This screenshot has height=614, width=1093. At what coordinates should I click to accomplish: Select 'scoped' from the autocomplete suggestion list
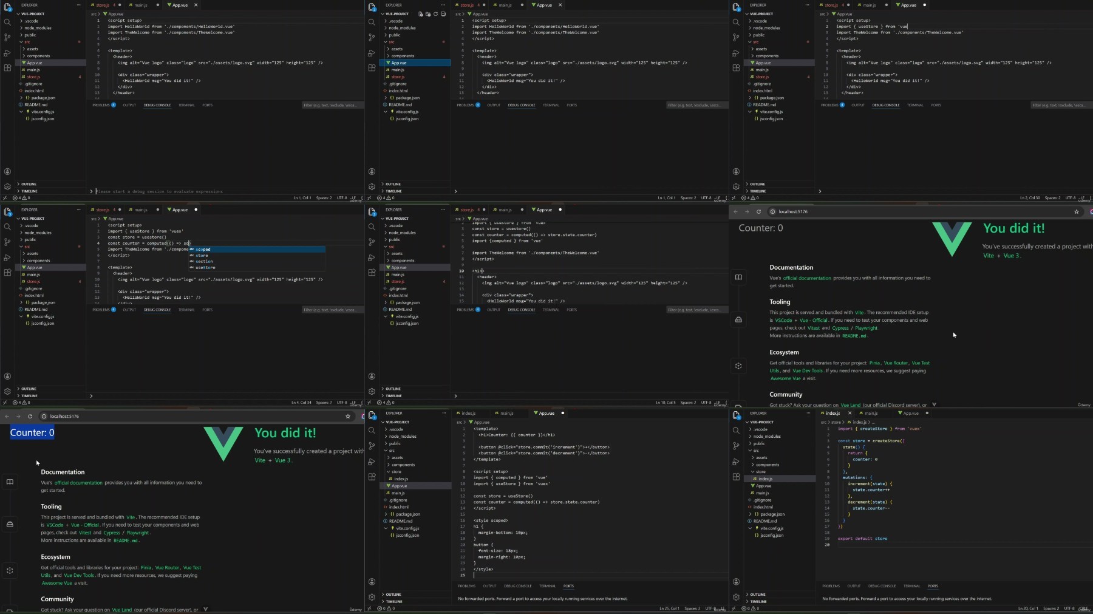203,250
